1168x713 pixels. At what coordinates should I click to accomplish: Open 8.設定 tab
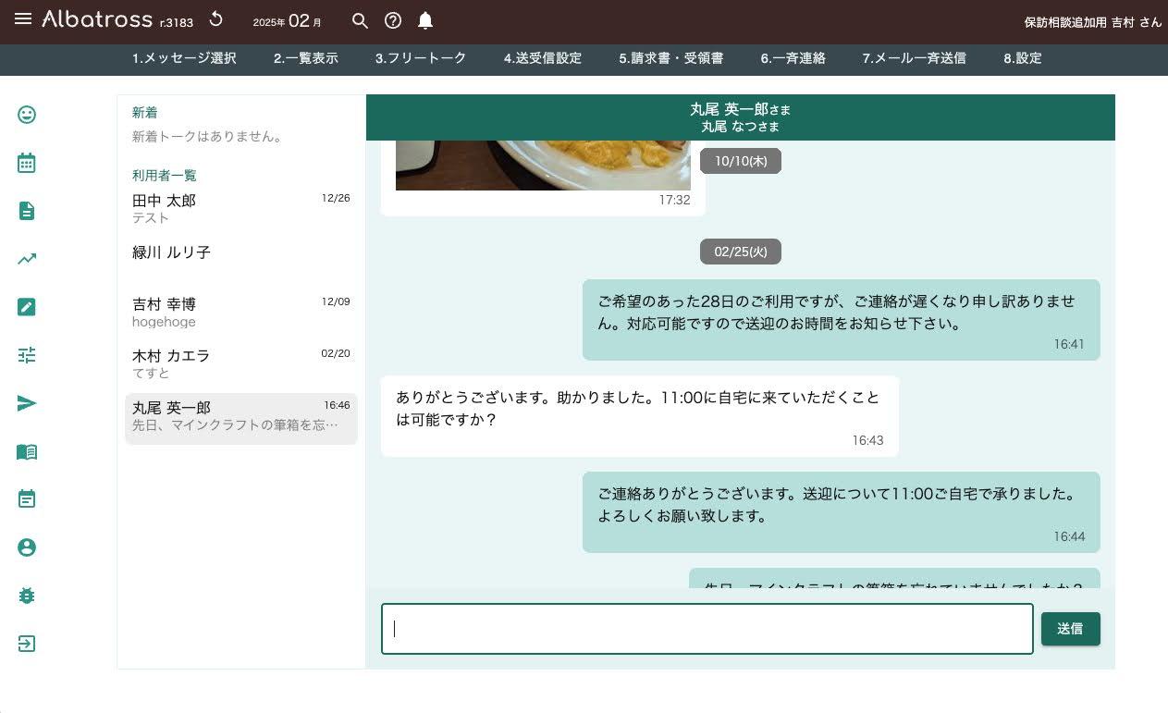click(1023, 58)
